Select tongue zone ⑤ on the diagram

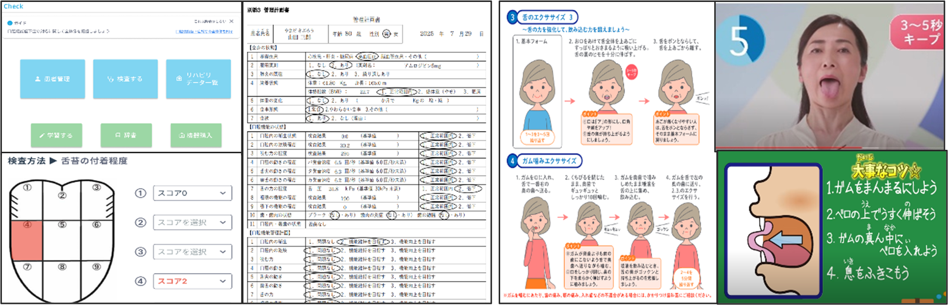(x=62, y=240)
